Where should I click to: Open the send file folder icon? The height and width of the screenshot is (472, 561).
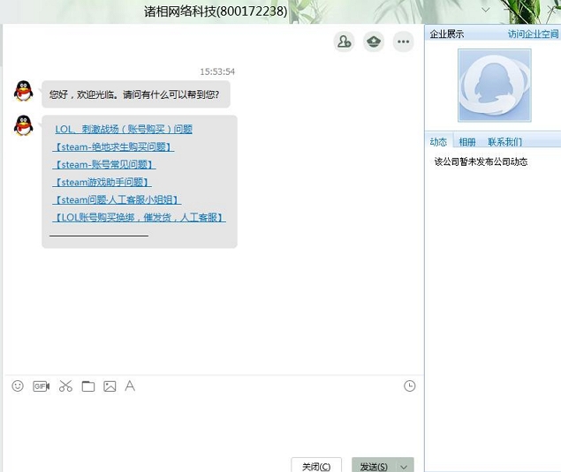pos(88,386)
